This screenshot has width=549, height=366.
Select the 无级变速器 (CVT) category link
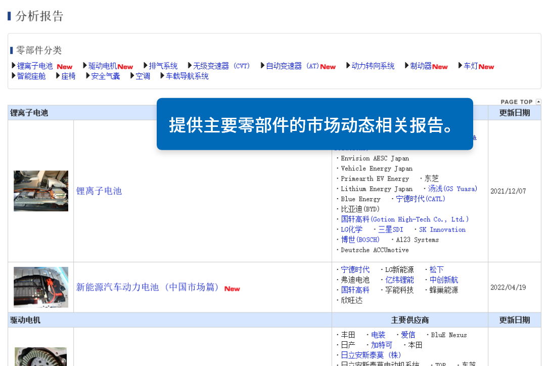221,66
